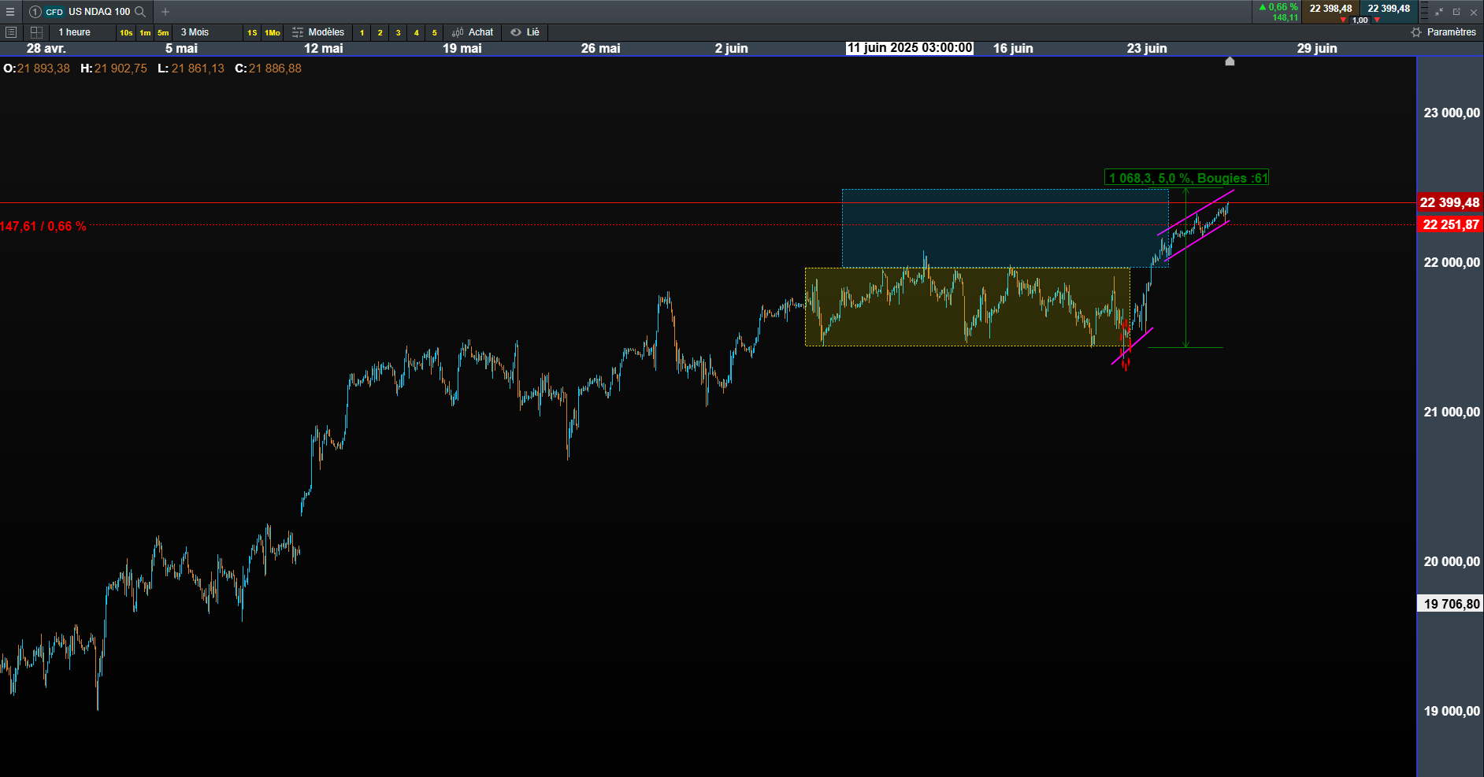Open the Modèles menu
The width and height of the screenshot is (1484, 777).
pyautogui.click(x=326, y=32)
